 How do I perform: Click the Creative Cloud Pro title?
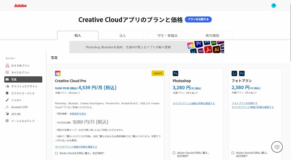click(71, 81)
